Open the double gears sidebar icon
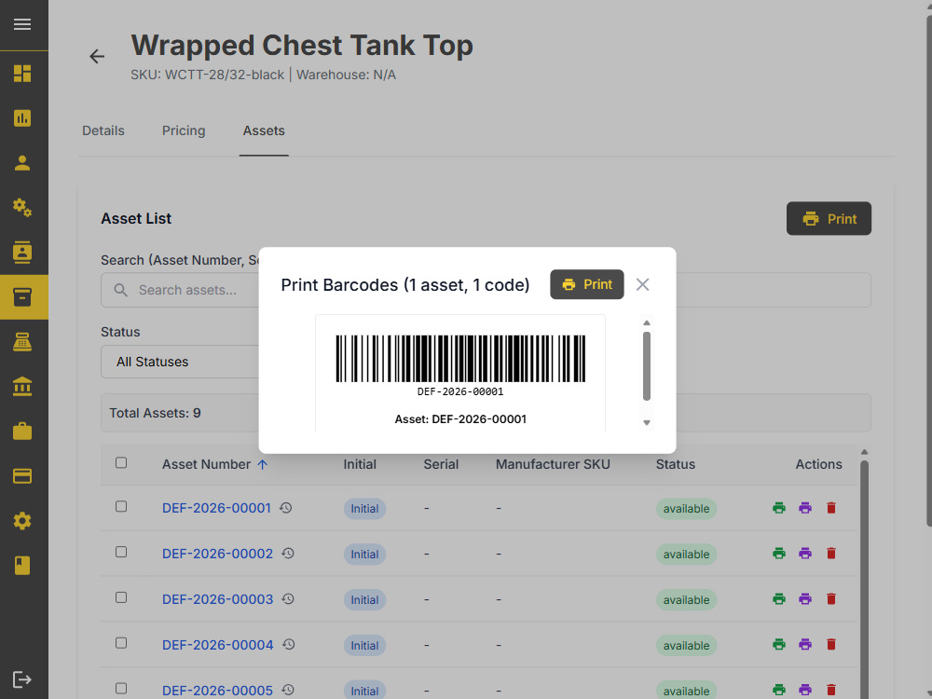 pyautogui.click(x=22, y=208)
